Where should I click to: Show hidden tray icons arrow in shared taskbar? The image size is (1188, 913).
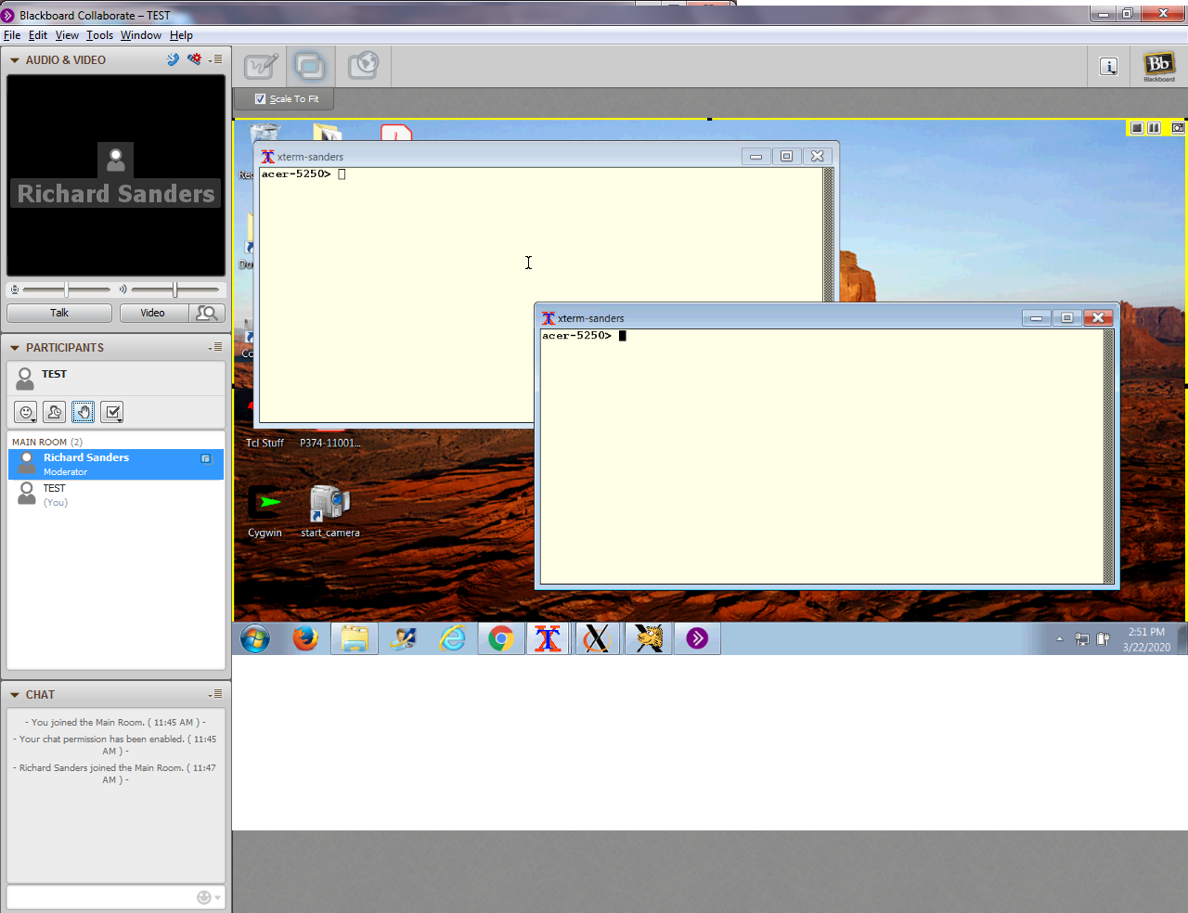pyautogui.click(x=1059, y=639)
